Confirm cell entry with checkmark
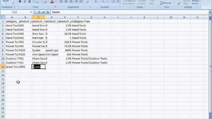This screenshot has height=119, width=212. pyautogui.click(x=43, y=12)
